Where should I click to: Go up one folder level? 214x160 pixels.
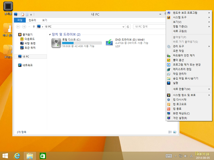pyautogui.click(x=34, y=27)
